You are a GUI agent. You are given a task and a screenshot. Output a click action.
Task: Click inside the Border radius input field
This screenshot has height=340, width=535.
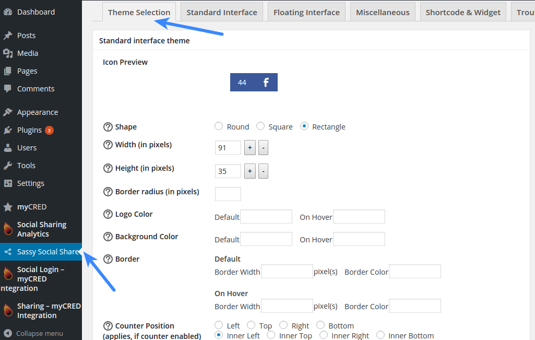pos(228,194)
